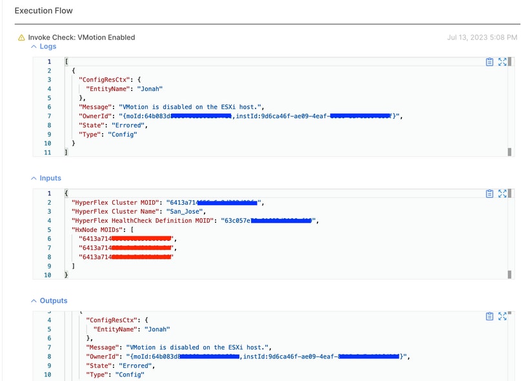This screenshot has height=381, width=531.
Task: Expand Inputs panel to fullscreen
Action: coord(502,194)
